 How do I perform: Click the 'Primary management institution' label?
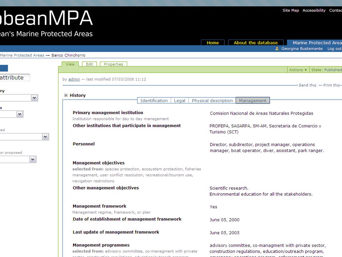[x=108, y=112]
